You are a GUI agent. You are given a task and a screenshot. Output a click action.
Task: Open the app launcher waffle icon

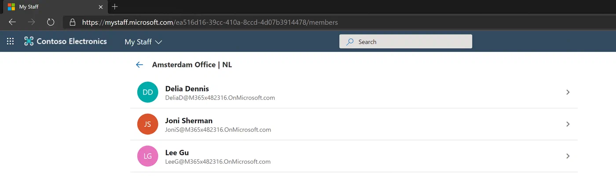(x=10, y=41)
